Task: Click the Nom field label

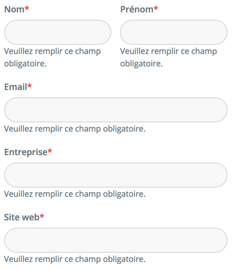Action: [x=14, y=10]
